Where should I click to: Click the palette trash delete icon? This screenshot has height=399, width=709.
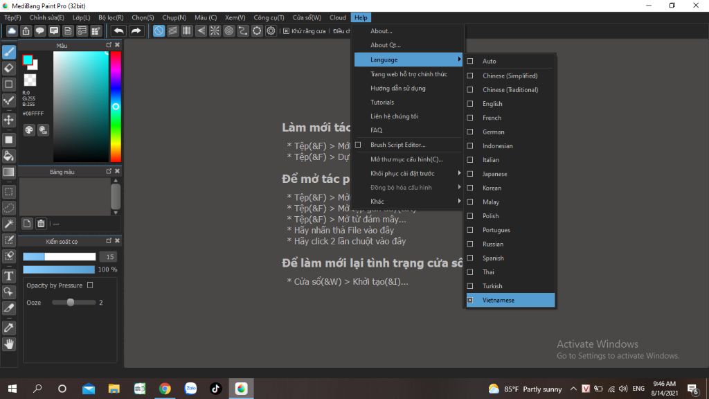[41, 224]
